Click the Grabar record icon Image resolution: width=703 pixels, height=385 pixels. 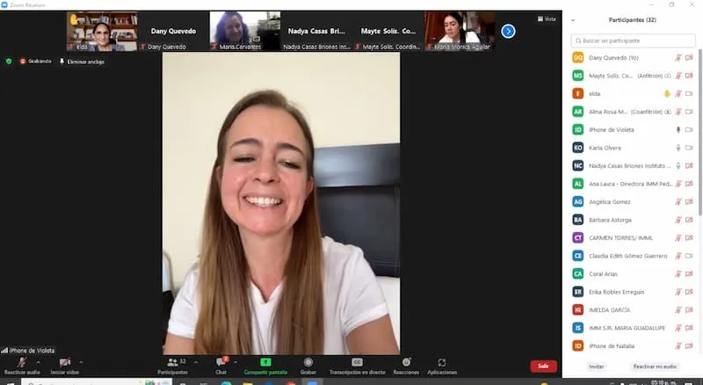(x=308, y=362)
